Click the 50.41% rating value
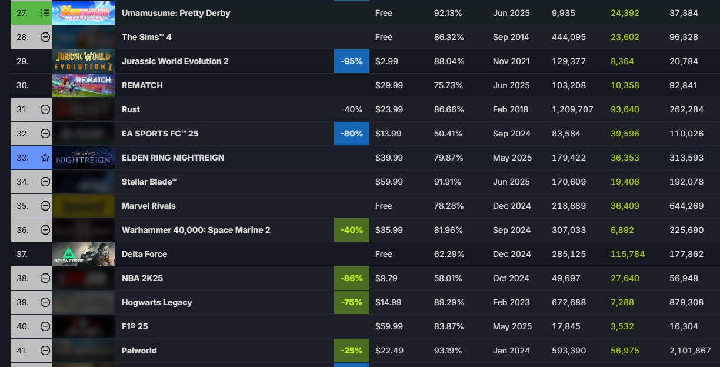Screen dimensions: 720x367 tap(449, 134)
